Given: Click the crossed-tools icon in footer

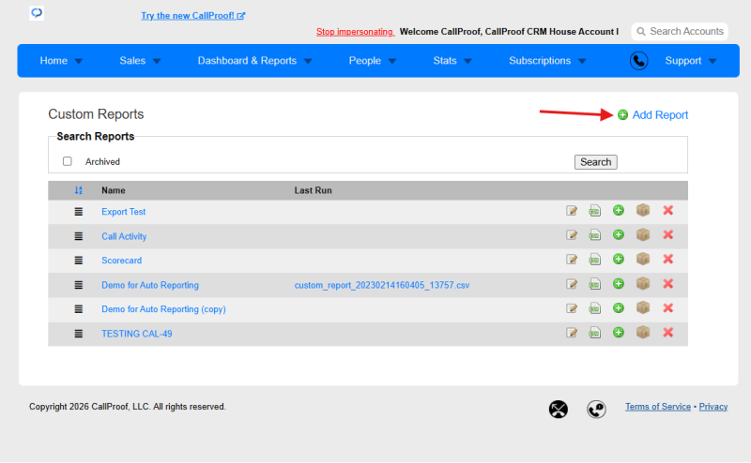Looking at the screenshot, I should point(558,409).
